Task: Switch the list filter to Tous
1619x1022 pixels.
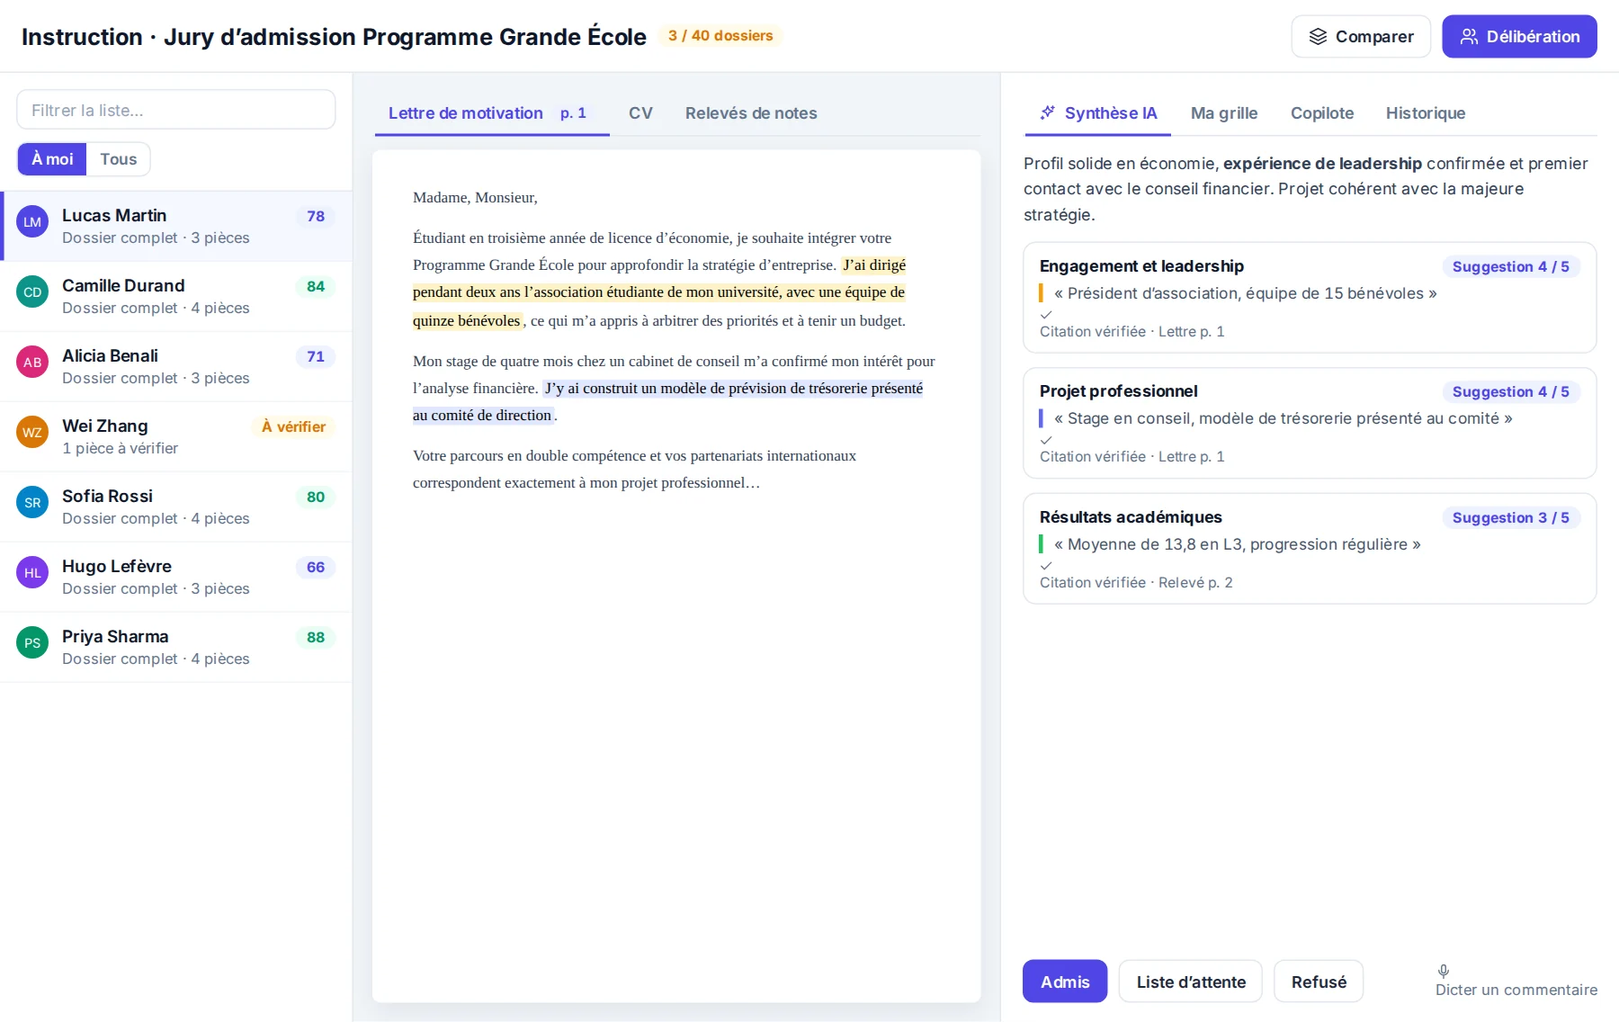Action: click(119, 159)
